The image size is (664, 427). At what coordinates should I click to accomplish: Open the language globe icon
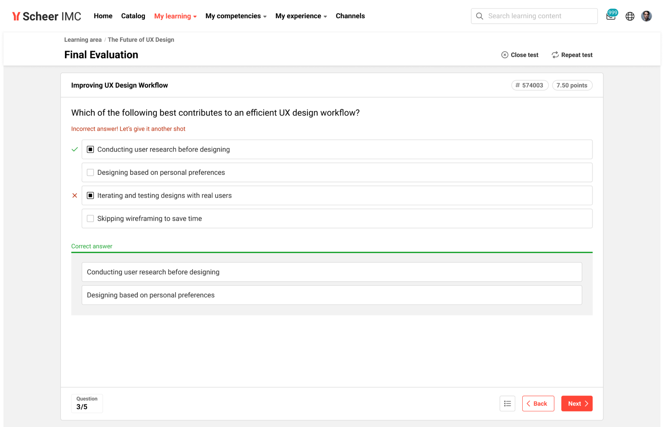(x=630, y=16)
